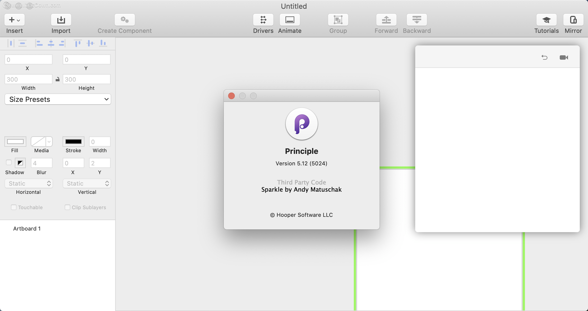Click the shadow Blur field
Screen dimensions: 588x311
point(42,163)
